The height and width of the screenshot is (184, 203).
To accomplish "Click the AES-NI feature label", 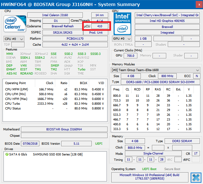I will (11, 73).
